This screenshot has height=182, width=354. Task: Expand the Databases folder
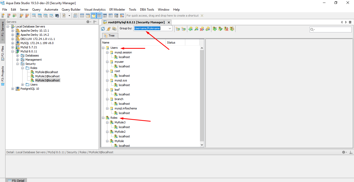tap(17, 55)
